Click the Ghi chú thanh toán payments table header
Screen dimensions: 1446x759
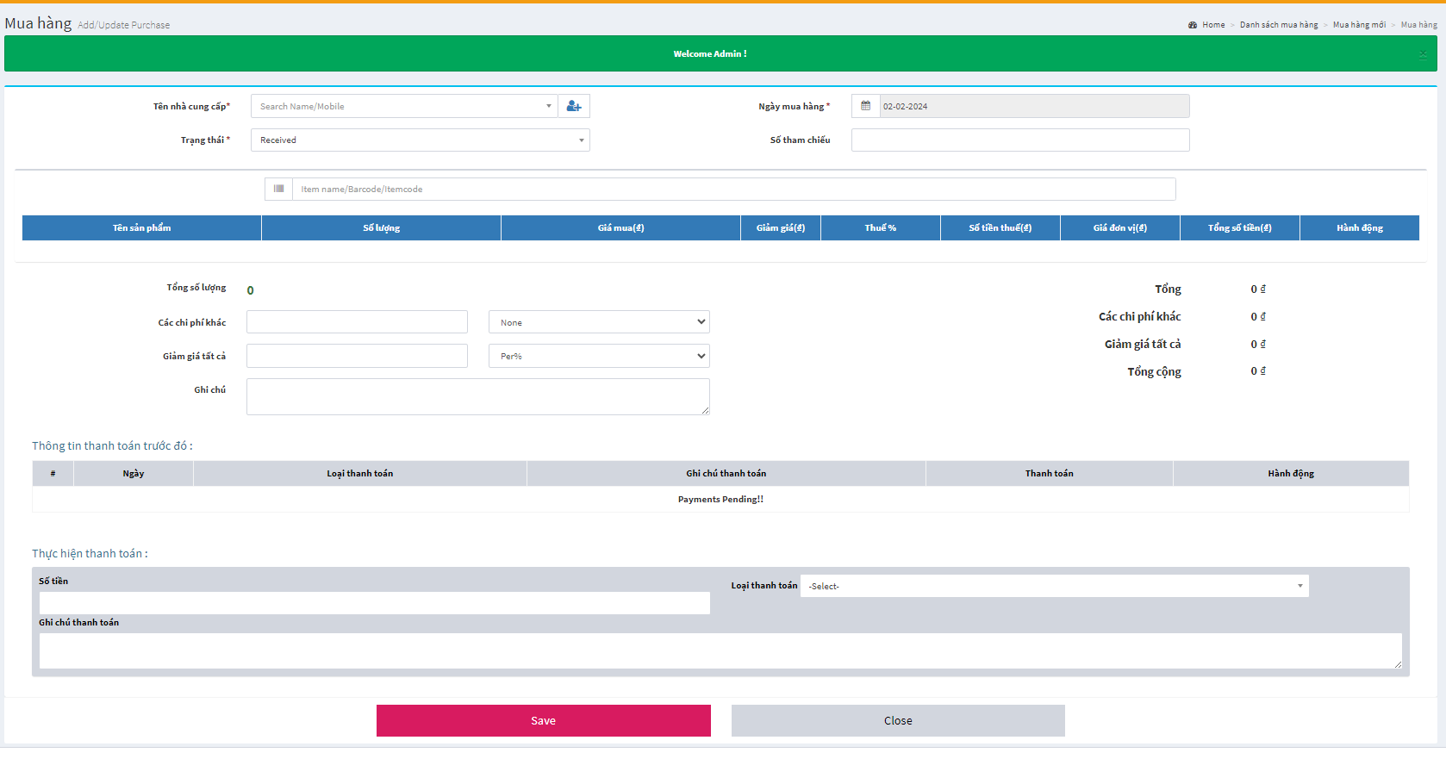click(726, 473)
